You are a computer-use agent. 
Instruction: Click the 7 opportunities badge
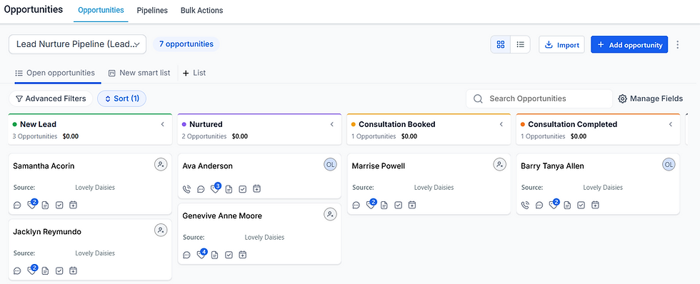tap(186, 44)
